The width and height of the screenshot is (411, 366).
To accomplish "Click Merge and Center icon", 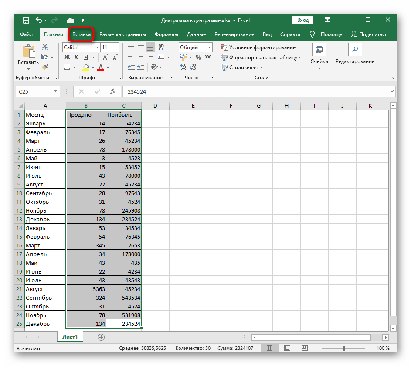I will 161,57.
